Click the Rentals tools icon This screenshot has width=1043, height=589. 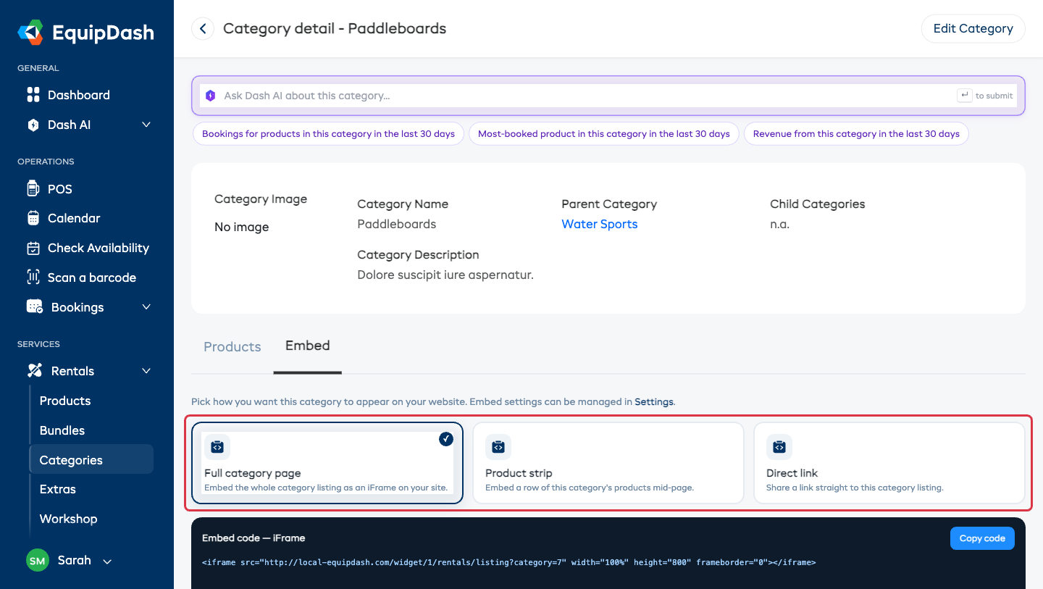(35, 370)
